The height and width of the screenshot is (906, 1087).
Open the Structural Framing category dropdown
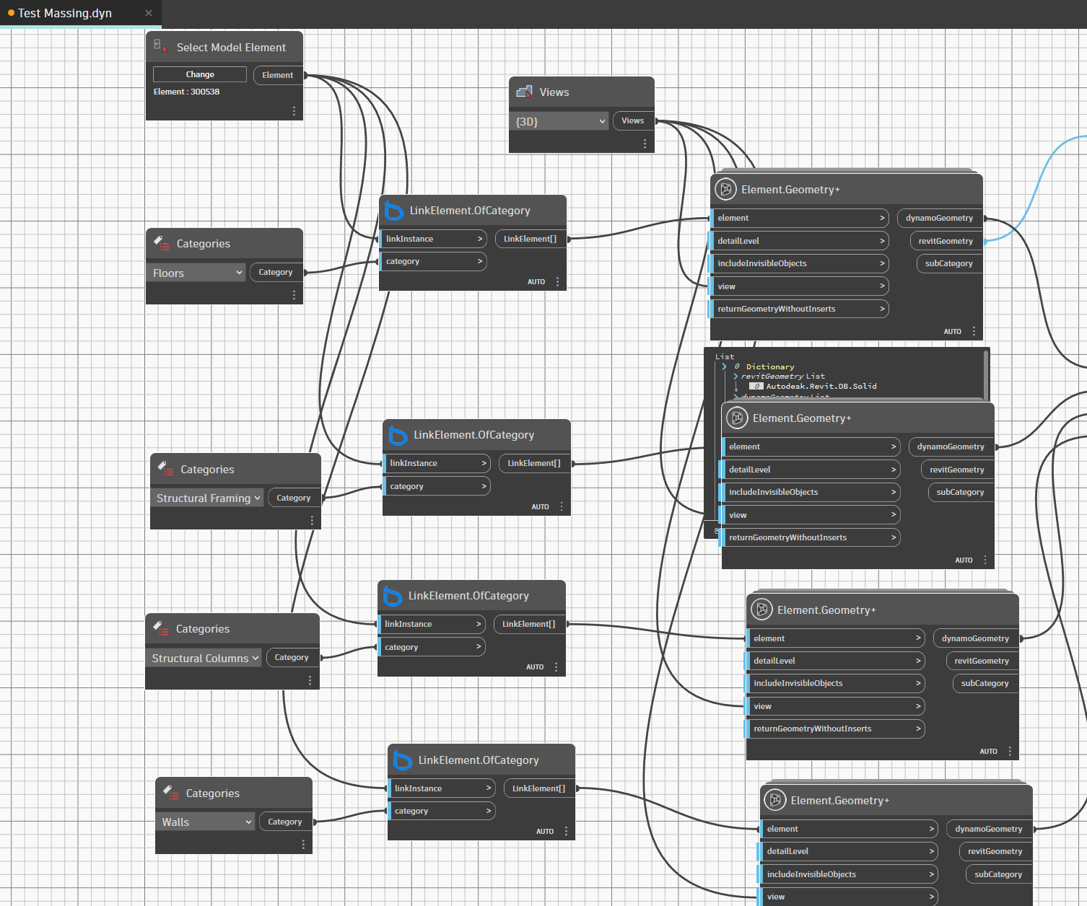(x=208, y=498)
